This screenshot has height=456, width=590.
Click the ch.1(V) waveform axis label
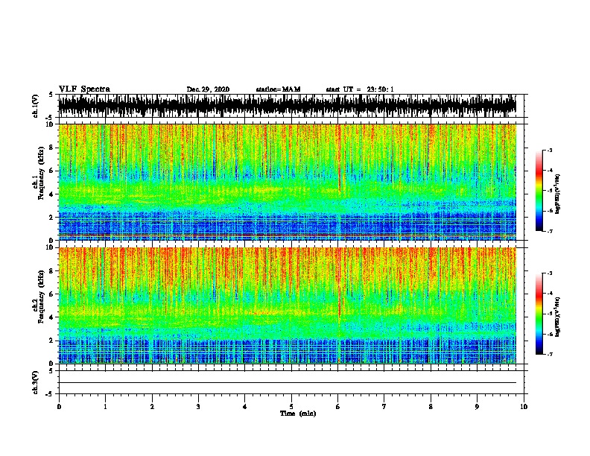click(36, 106)
